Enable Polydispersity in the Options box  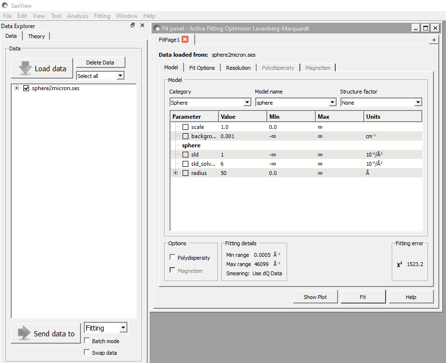pyautogui.click(x=172, y=257)
